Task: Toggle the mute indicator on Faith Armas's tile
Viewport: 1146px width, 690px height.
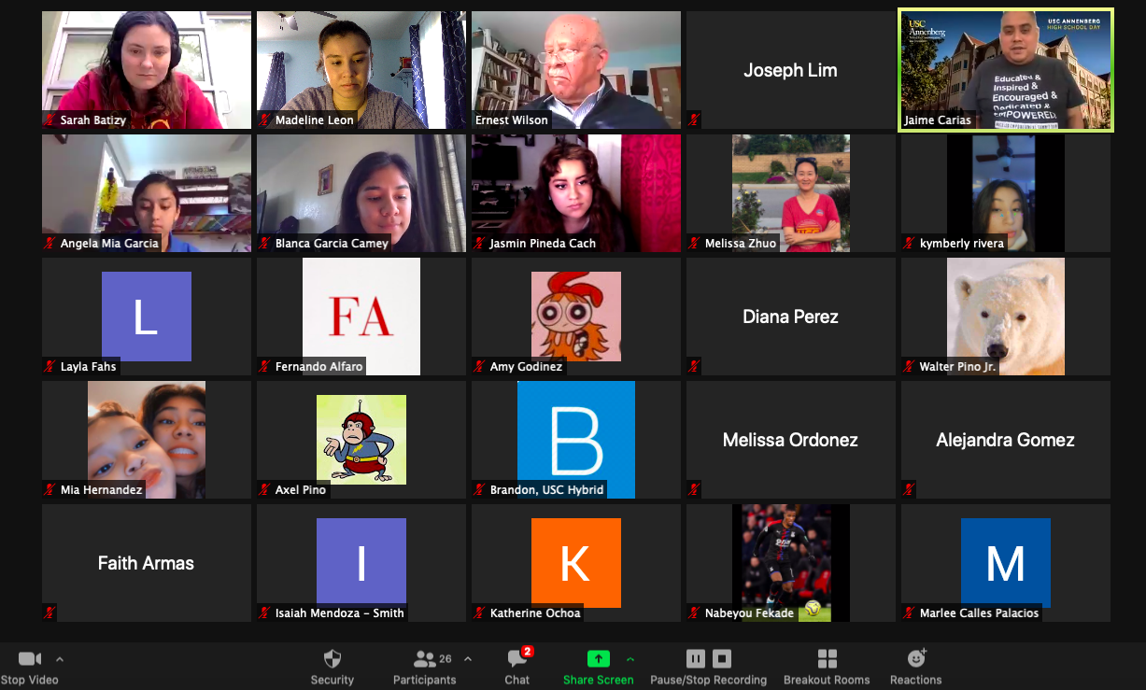Action: pos(48,613)
